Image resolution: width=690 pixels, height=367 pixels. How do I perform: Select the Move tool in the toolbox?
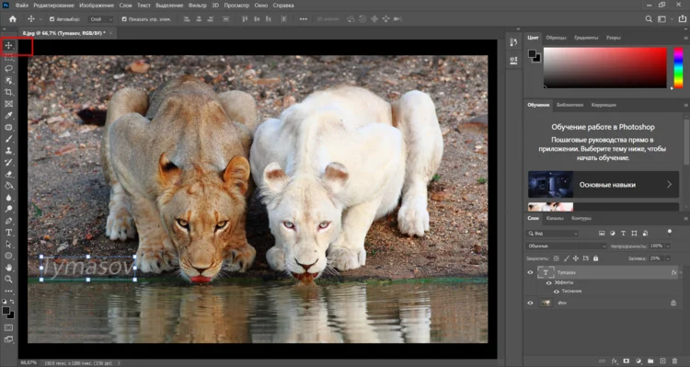(x=8, y=45)
